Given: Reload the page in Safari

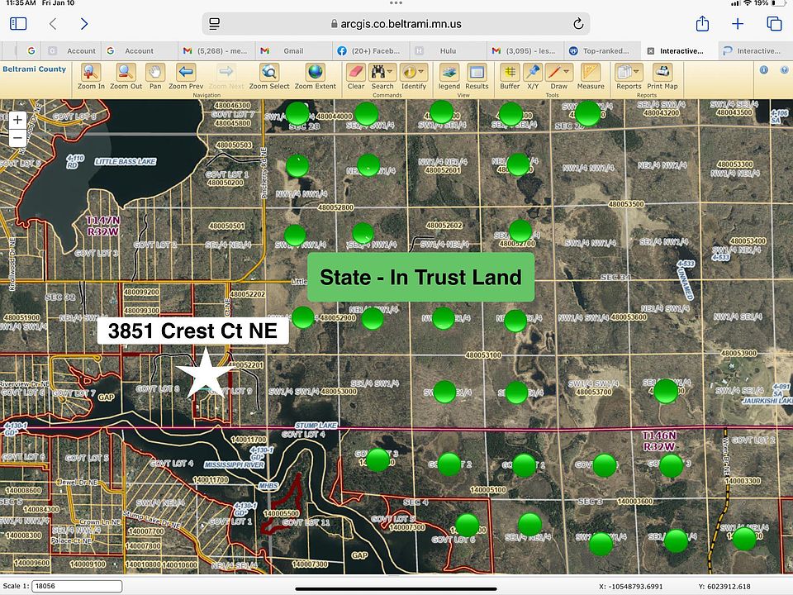Looking at the screenshot, I should point(577,24).
